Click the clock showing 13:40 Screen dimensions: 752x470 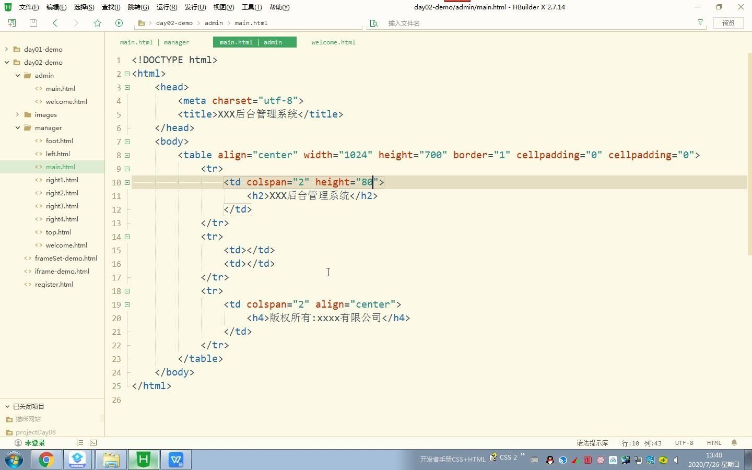tap(714, 455)
